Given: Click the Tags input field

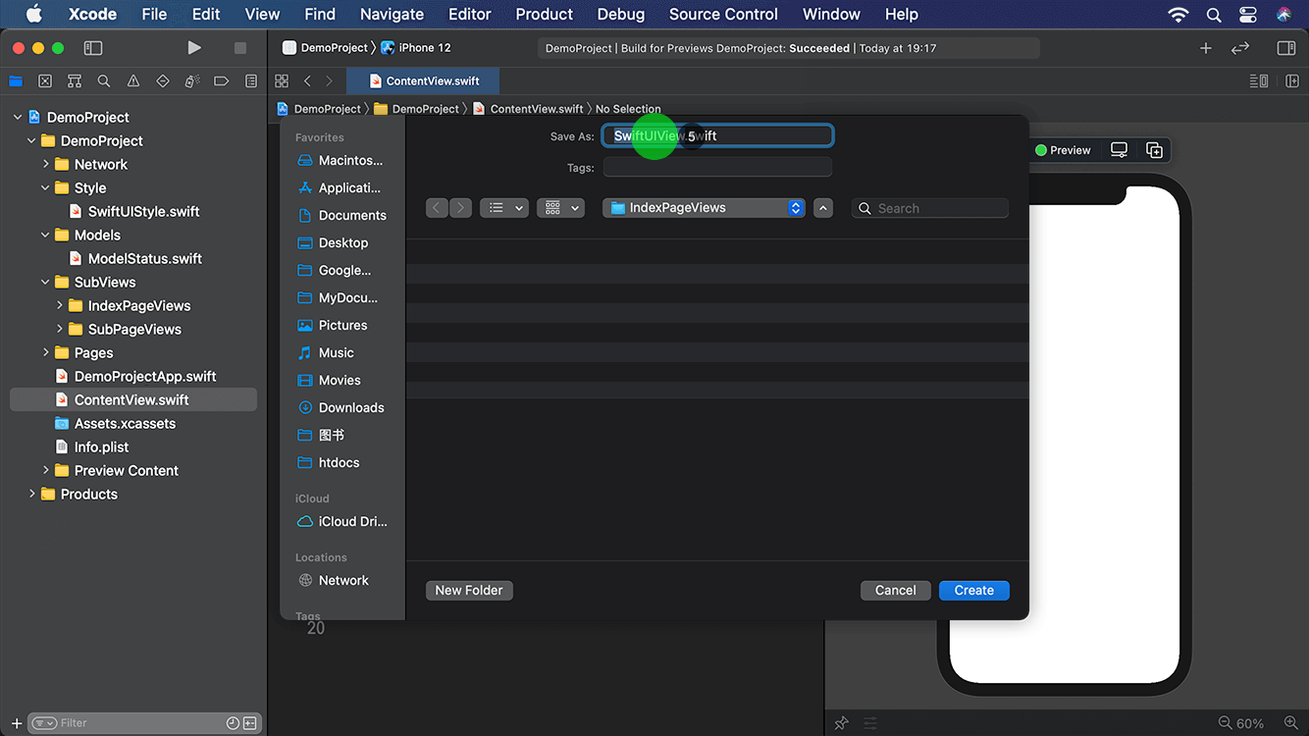Looking at the screenshot, I should (718, 168).
